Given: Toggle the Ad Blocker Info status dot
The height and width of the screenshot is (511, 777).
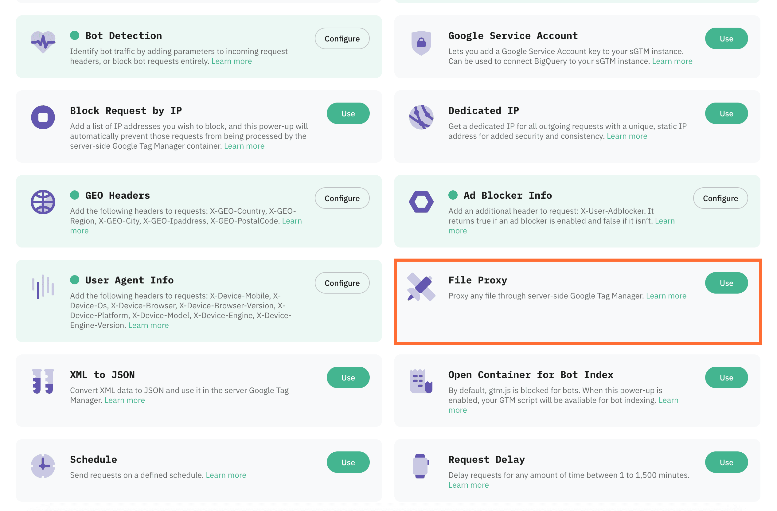Looking at the screenshot, I should coord(453,195).
